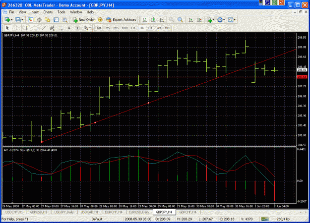The image size is (310, 223).
Task: Open the View menu
Action: point(22,12)
